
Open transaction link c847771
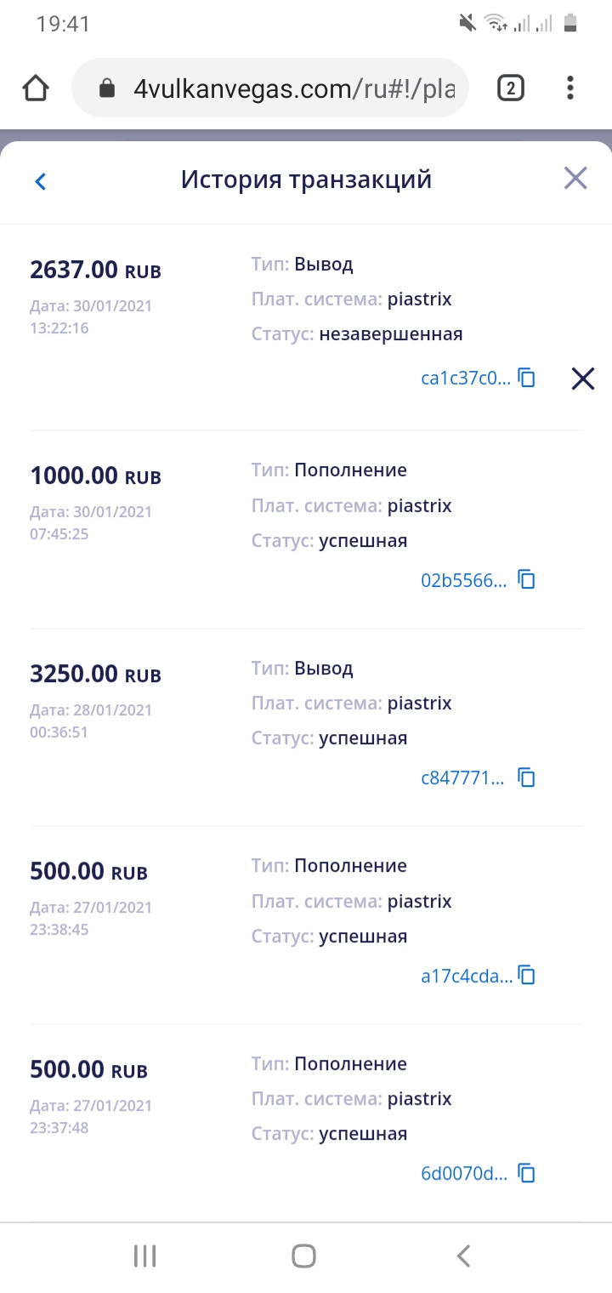click(462, 778)
